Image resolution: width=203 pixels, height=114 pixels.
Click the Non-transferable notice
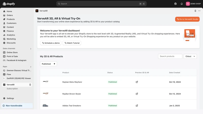click(x=17, y=106)
